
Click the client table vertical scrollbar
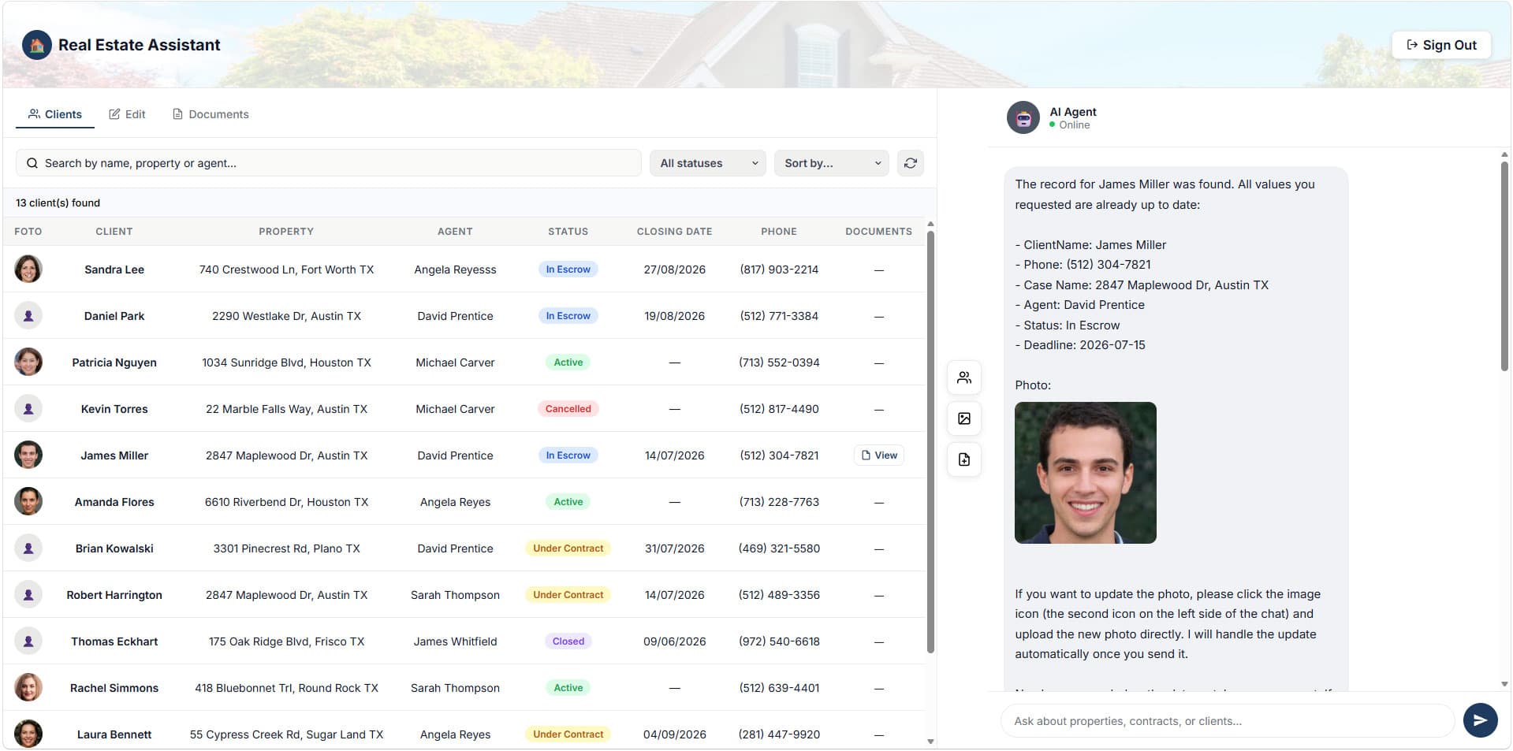[x=930, y=441]
